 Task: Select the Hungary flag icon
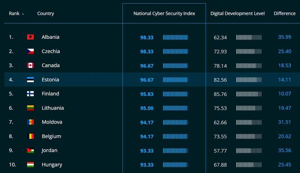30,165
